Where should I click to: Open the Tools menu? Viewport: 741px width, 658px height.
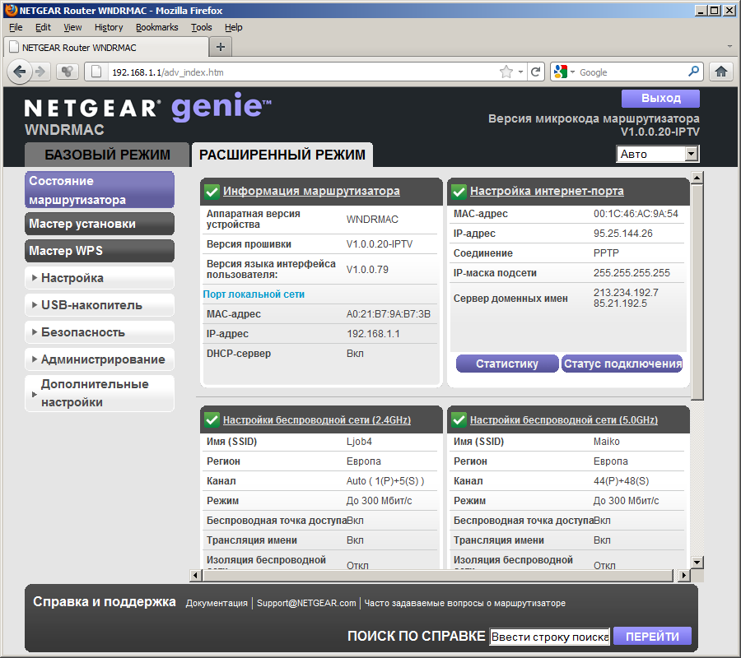click(x=202, y=27)
